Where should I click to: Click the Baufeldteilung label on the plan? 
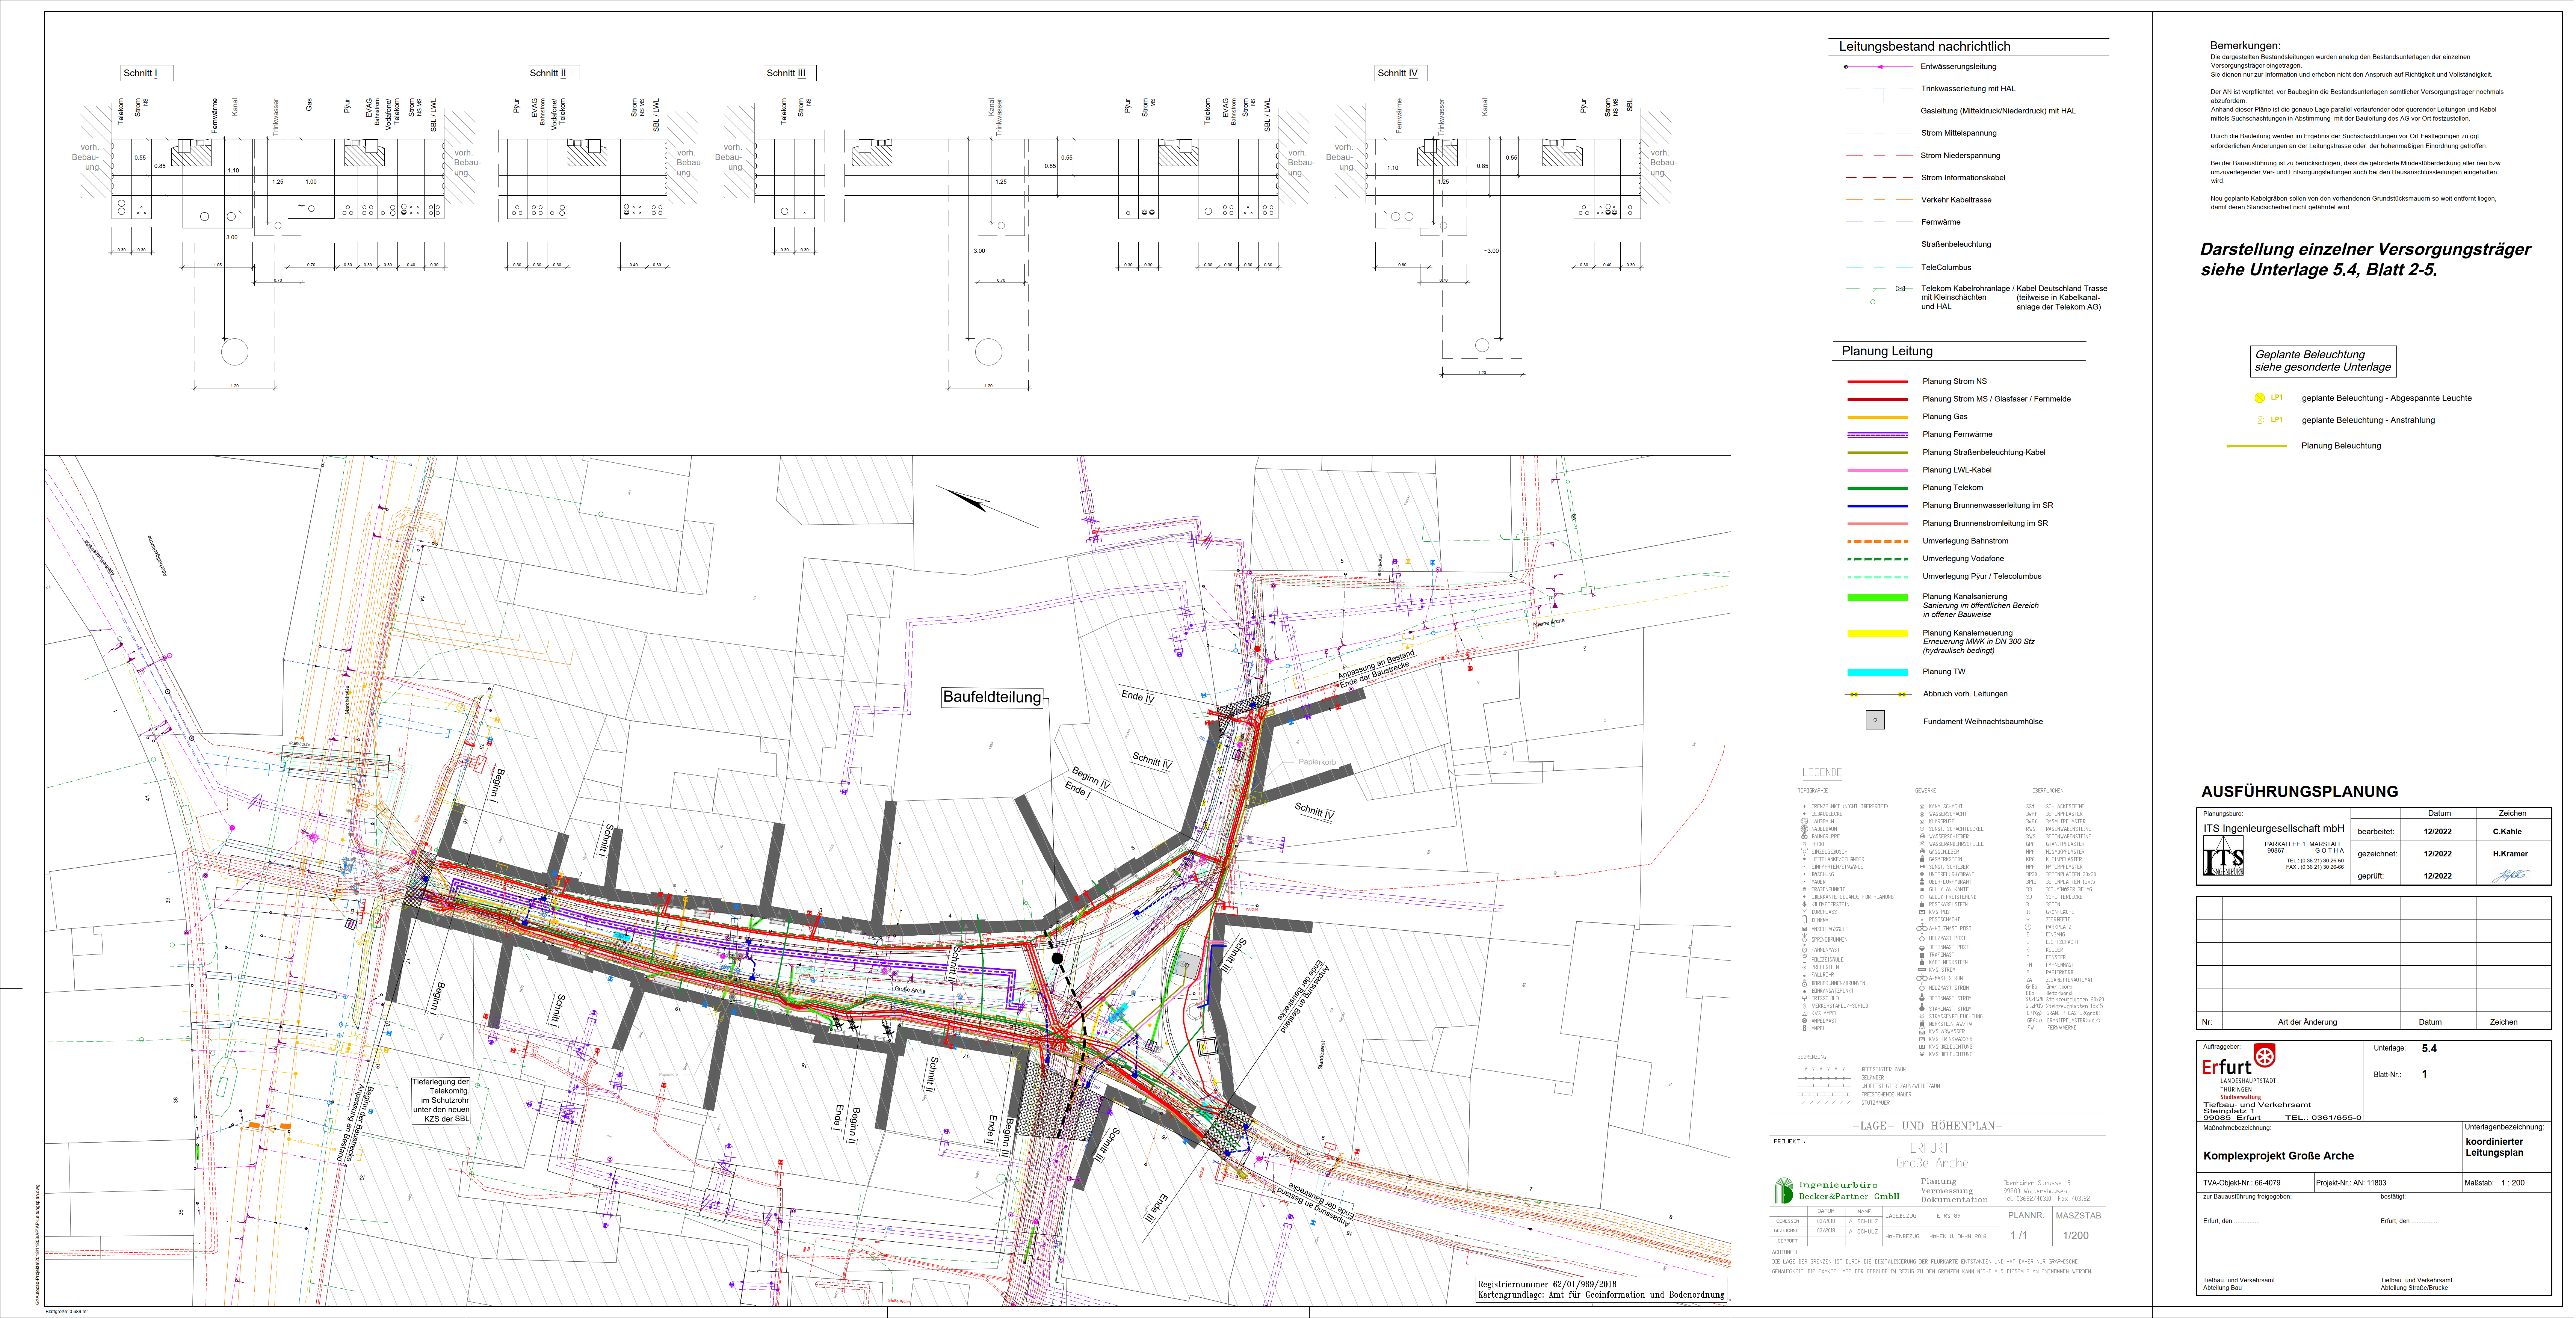(x=992, y=697)
